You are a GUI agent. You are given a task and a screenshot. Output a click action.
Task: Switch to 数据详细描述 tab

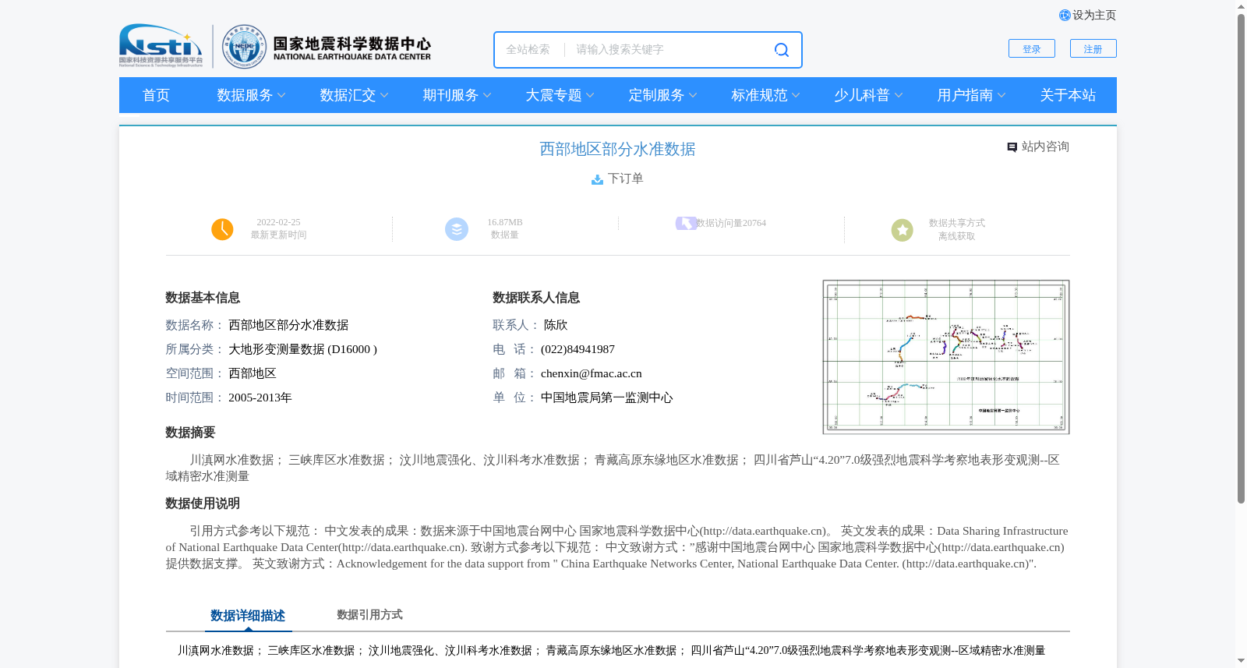tap(248, 616)
